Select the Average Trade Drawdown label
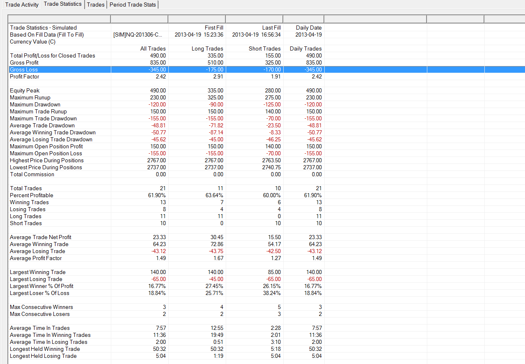The width and height of the screenshot is (525, 364). (42, 126)
